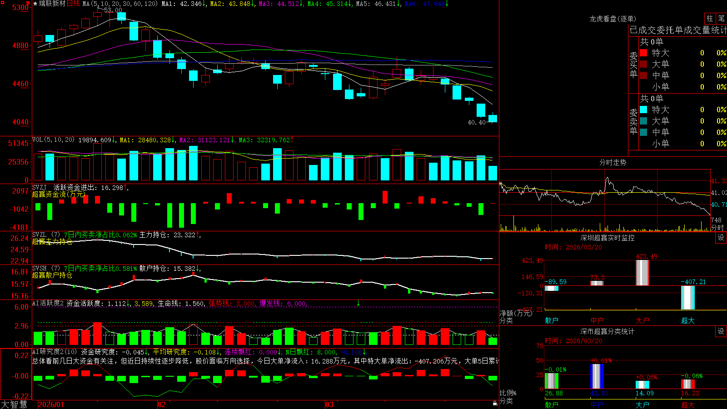Click red 特大 swatch in 委买单
Image resolution: width=727 pixels, height=409 pixels.
coord(643,53)
